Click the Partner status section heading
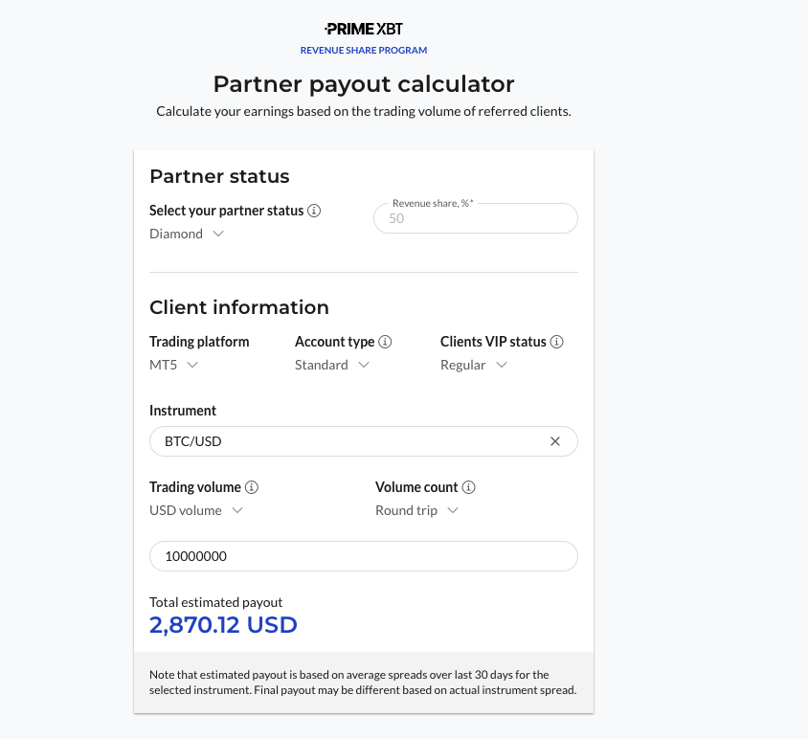808x739 pixels. [x=219, y=176]
